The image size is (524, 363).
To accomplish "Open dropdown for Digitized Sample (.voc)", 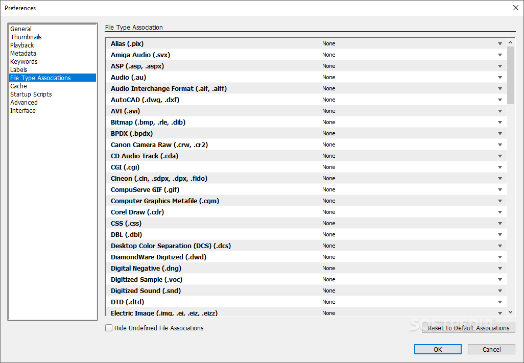I will coord(500,280).
